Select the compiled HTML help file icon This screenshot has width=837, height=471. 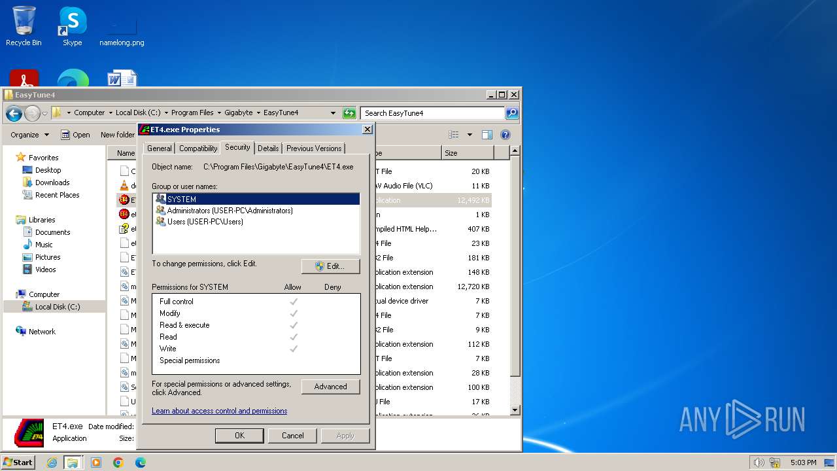[x=124, y=229]
